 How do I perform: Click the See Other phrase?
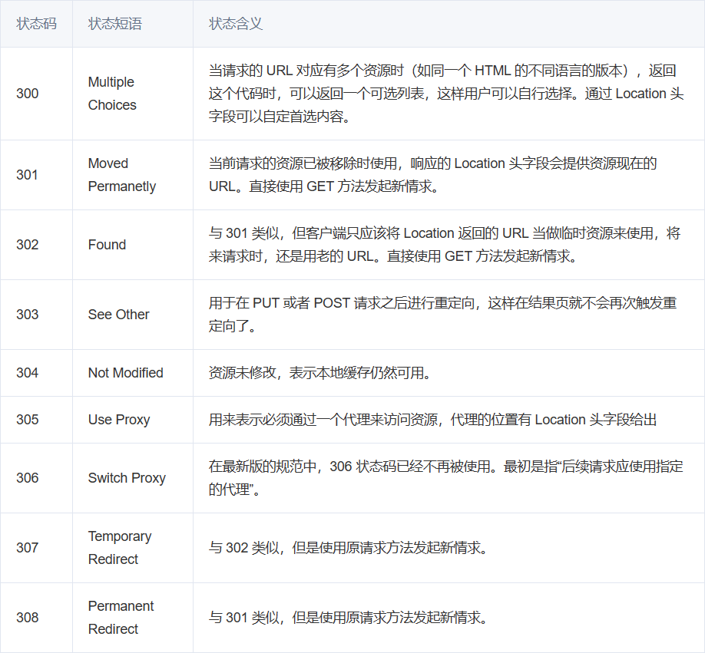118,315
